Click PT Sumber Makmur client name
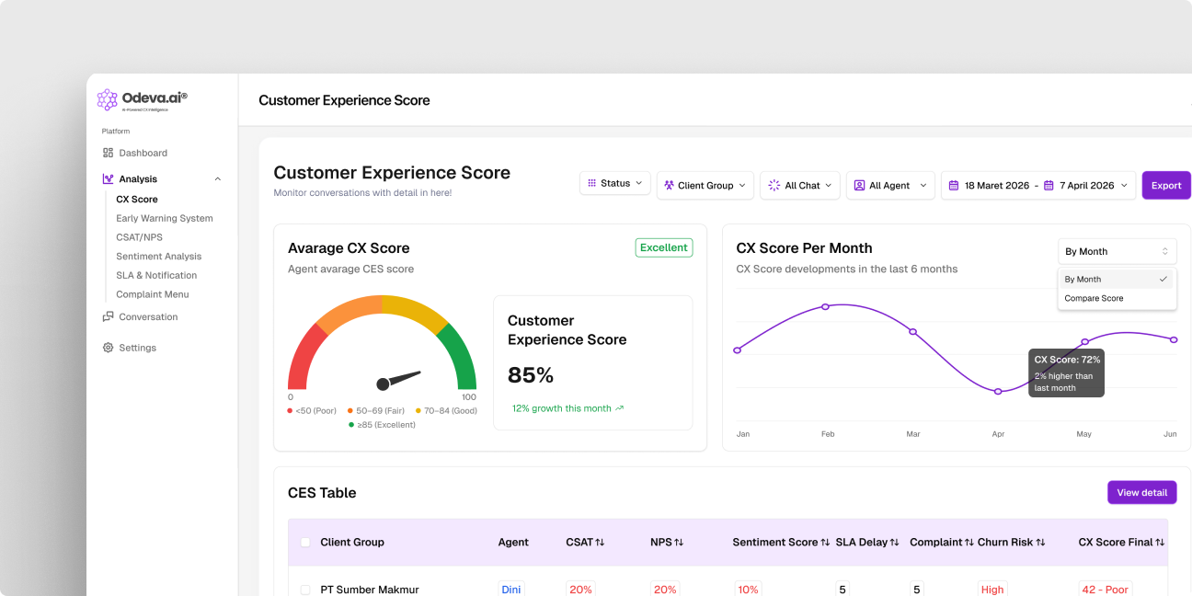This screenshot has width=1192, height=596. click(x=371, y=590)
